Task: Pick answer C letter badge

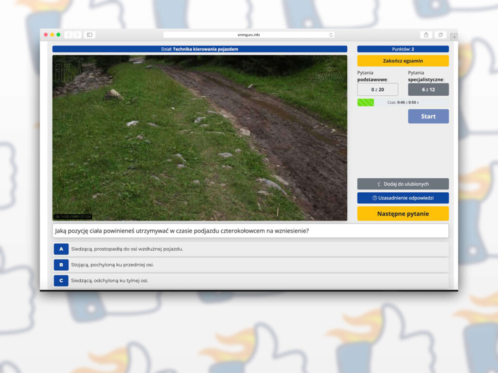Action: point(61,280)
